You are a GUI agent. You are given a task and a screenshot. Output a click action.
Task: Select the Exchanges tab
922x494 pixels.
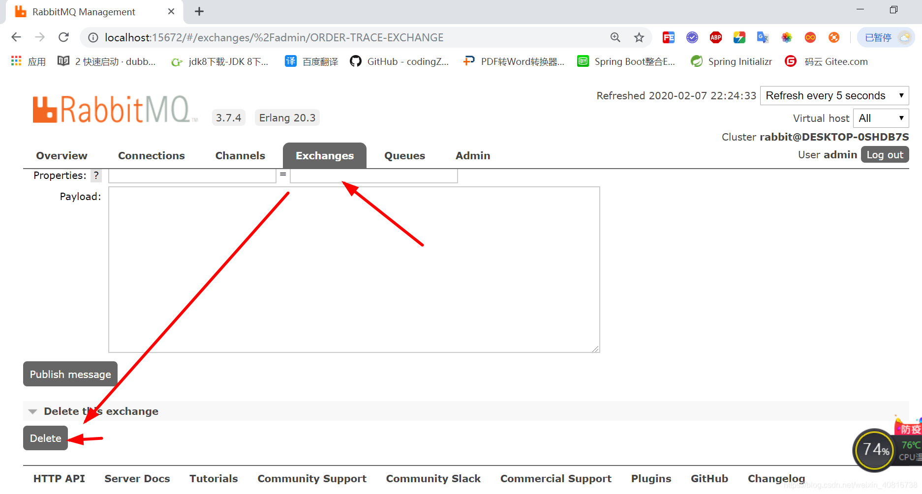pos(325,155)
